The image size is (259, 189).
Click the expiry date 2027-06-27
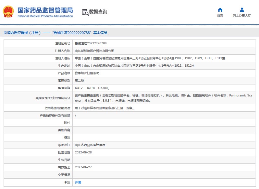83,167
